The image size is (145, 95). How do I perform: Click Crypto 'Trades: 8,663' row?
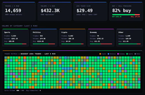(67, 36)
